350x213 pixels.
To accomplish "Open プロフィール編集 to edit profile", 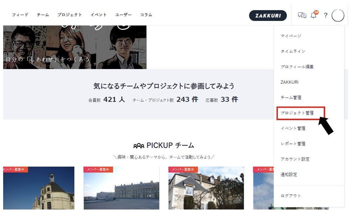I will click(x=297, y=67).
